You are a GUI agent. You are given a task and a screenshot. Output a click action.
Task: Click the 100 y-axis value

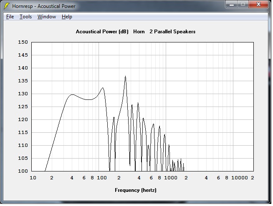coord(23,171)
